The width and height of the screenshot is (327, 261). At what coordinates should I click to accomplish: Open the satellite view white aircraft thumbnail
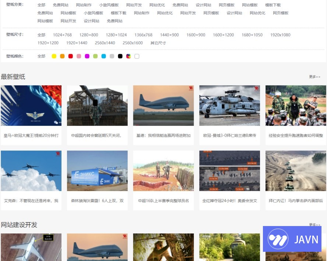31,247
